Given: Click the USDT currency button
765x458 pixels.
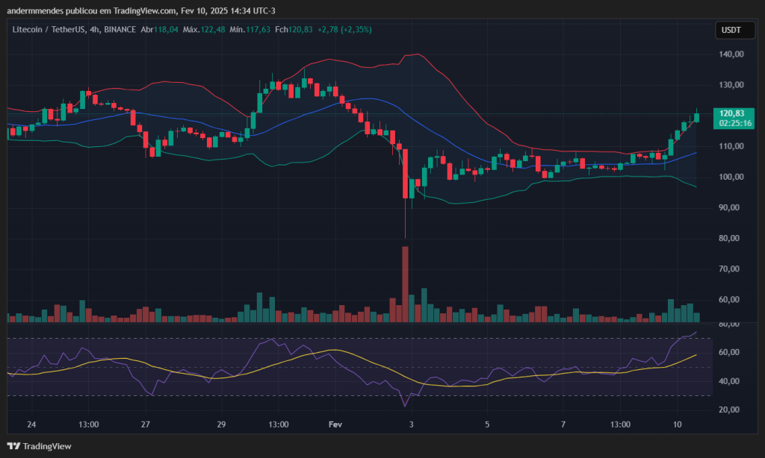Looking at the screenshot, I should (x=734, y=30).
